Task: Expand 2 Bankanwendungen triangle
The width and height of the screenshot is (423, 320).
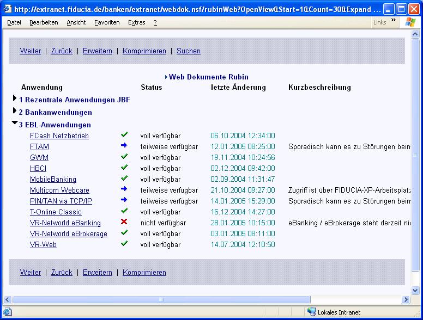Action: coord(15,110)
